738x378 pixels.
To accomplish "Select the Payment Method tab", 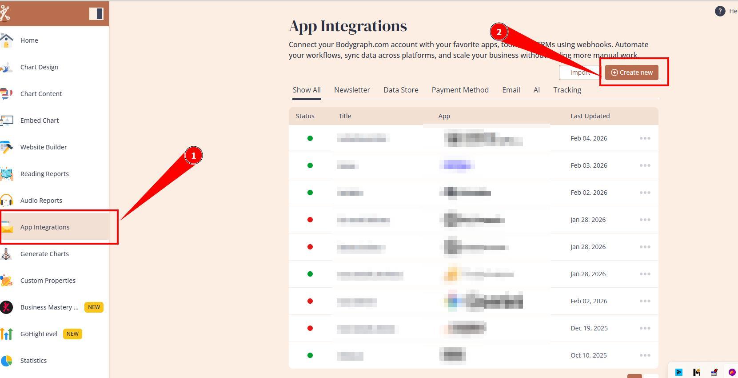I will (460, 90).
